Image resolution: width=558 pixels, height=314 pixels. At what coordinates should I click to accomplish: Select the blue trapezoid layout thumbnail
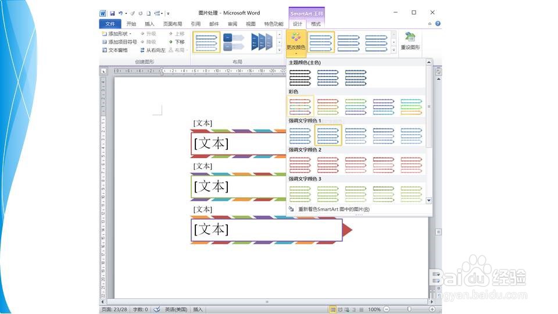pyautogui.click(x=262, y=42)
